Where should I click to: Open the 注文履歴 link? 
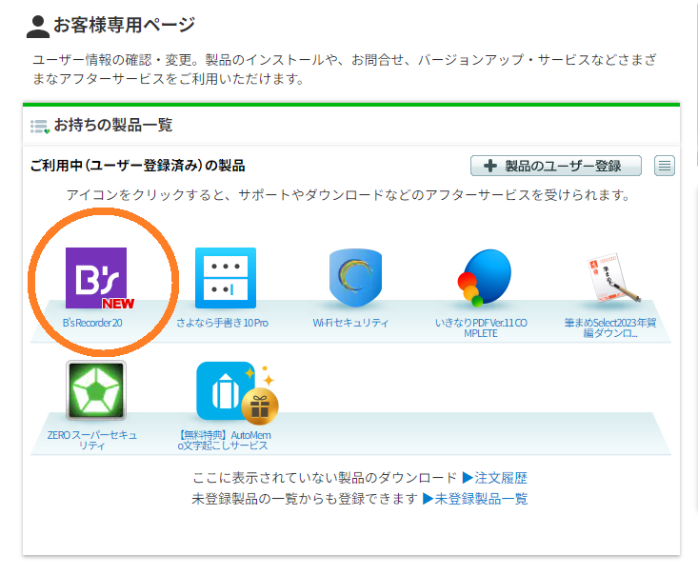point(494,477)
